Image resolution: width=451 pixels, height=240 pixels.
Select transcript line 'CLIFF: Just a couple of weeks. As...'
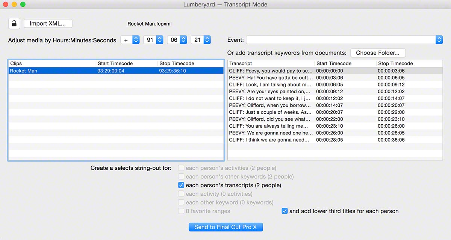335,112
